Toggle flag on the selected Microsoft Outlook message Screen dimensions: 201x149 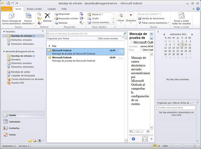coord(122,52)
